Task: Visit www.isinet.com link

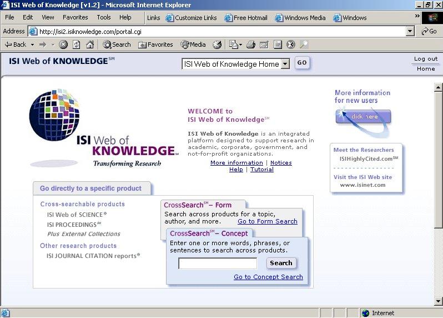Action: (x=363, y=185)
